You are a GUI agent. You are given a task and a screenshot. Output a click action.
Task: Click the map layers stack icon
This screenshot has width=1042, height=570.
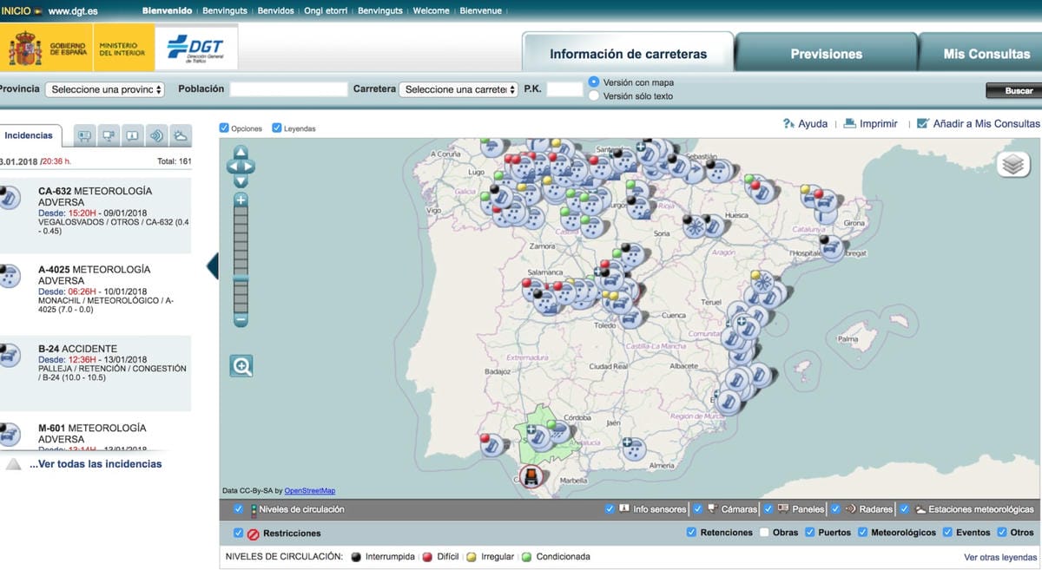[1012, 165]
